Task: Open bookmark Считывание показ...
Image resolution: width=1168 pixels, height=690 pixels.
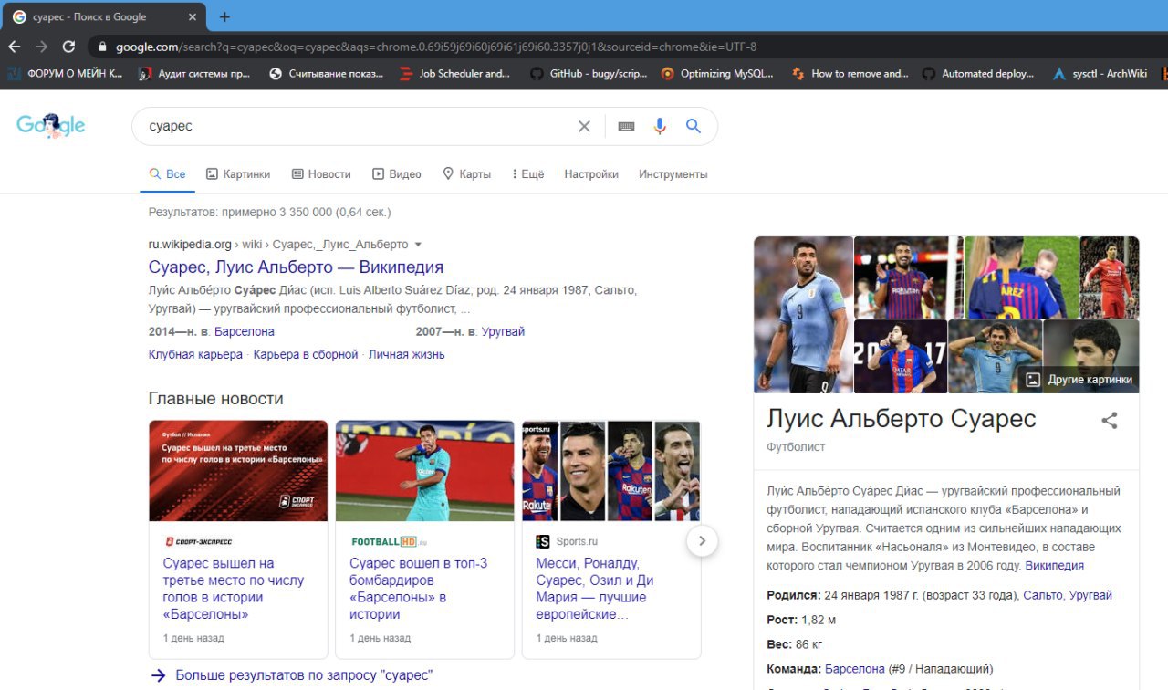Action: tap(327, 74)
